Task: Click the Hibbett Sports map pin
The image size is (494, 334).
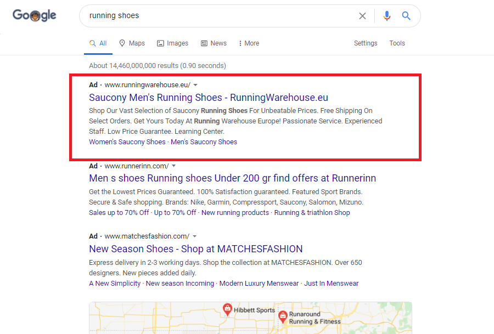Action: [x=227, y=309]
